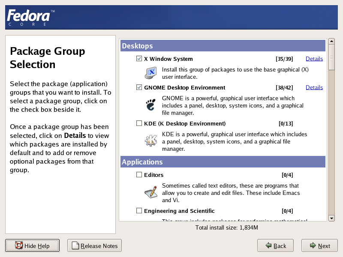Click the GNOME footprint icon

coord(151,105)
